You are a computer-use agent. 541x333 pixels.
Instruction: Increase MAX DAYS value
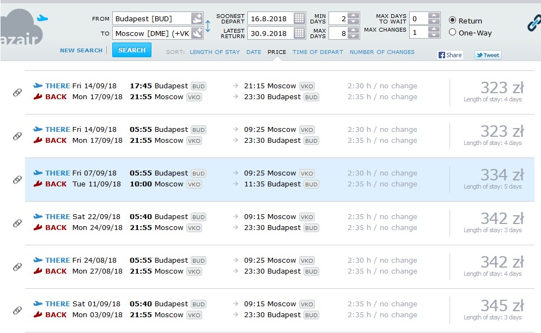click(353, 30)
